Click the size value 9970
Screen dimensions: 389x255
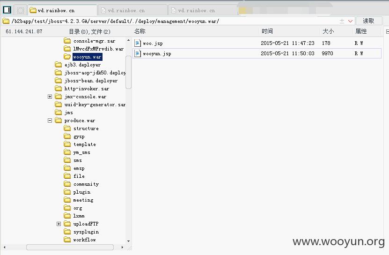click(328, 53)
